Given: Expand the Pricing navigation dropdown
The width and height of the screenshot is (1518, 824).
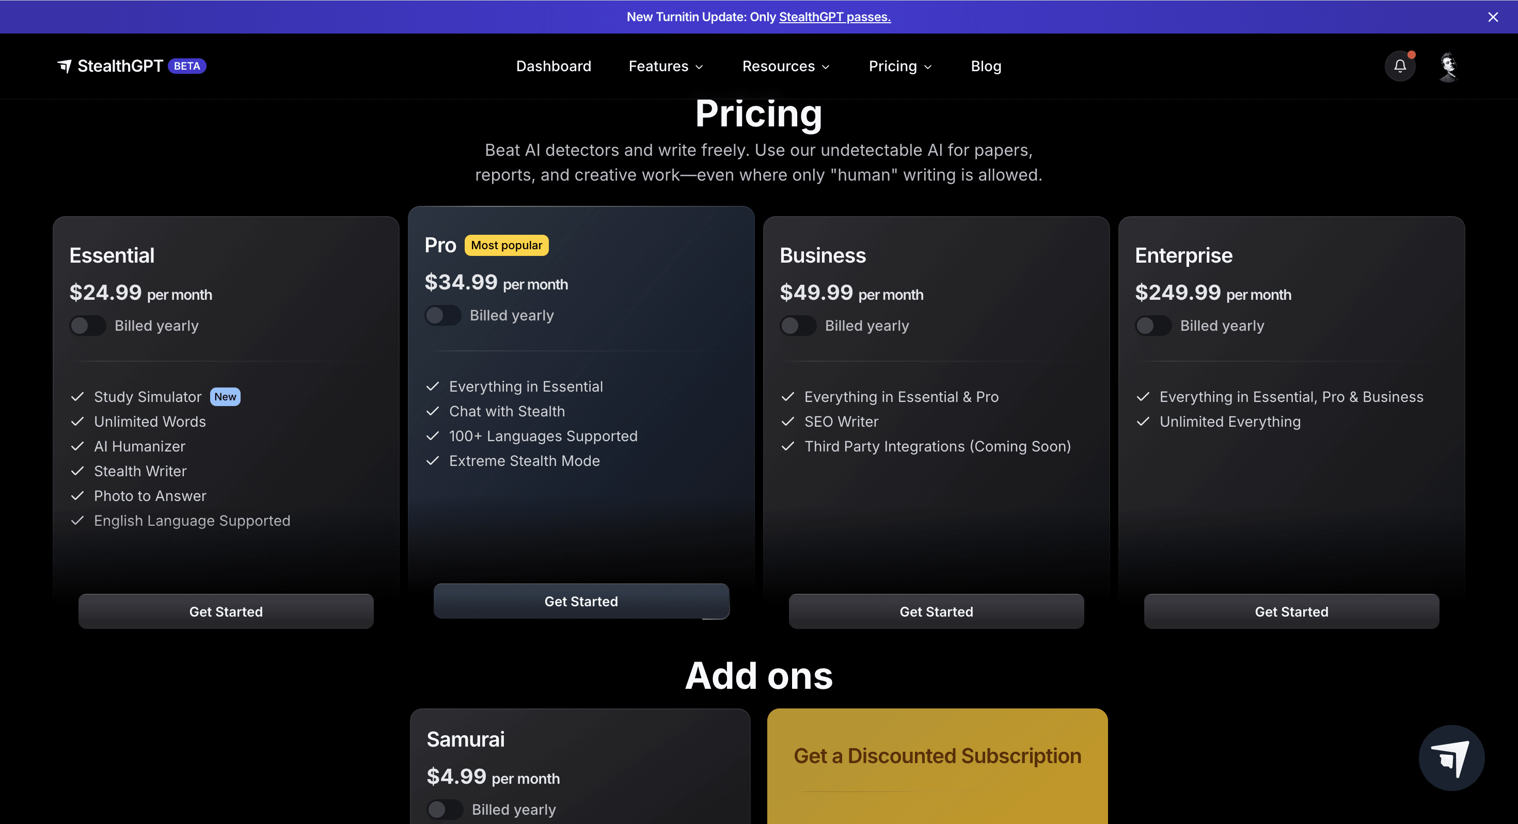Looking at the screenshot, I should point(900,66).
